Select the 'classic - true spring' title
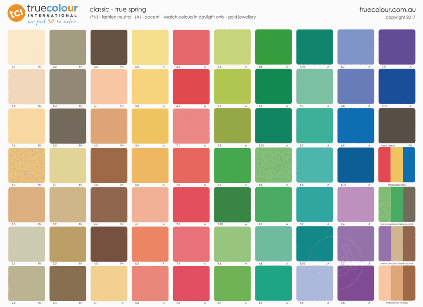This screenshot has width=423, height=307. [118, 9]
